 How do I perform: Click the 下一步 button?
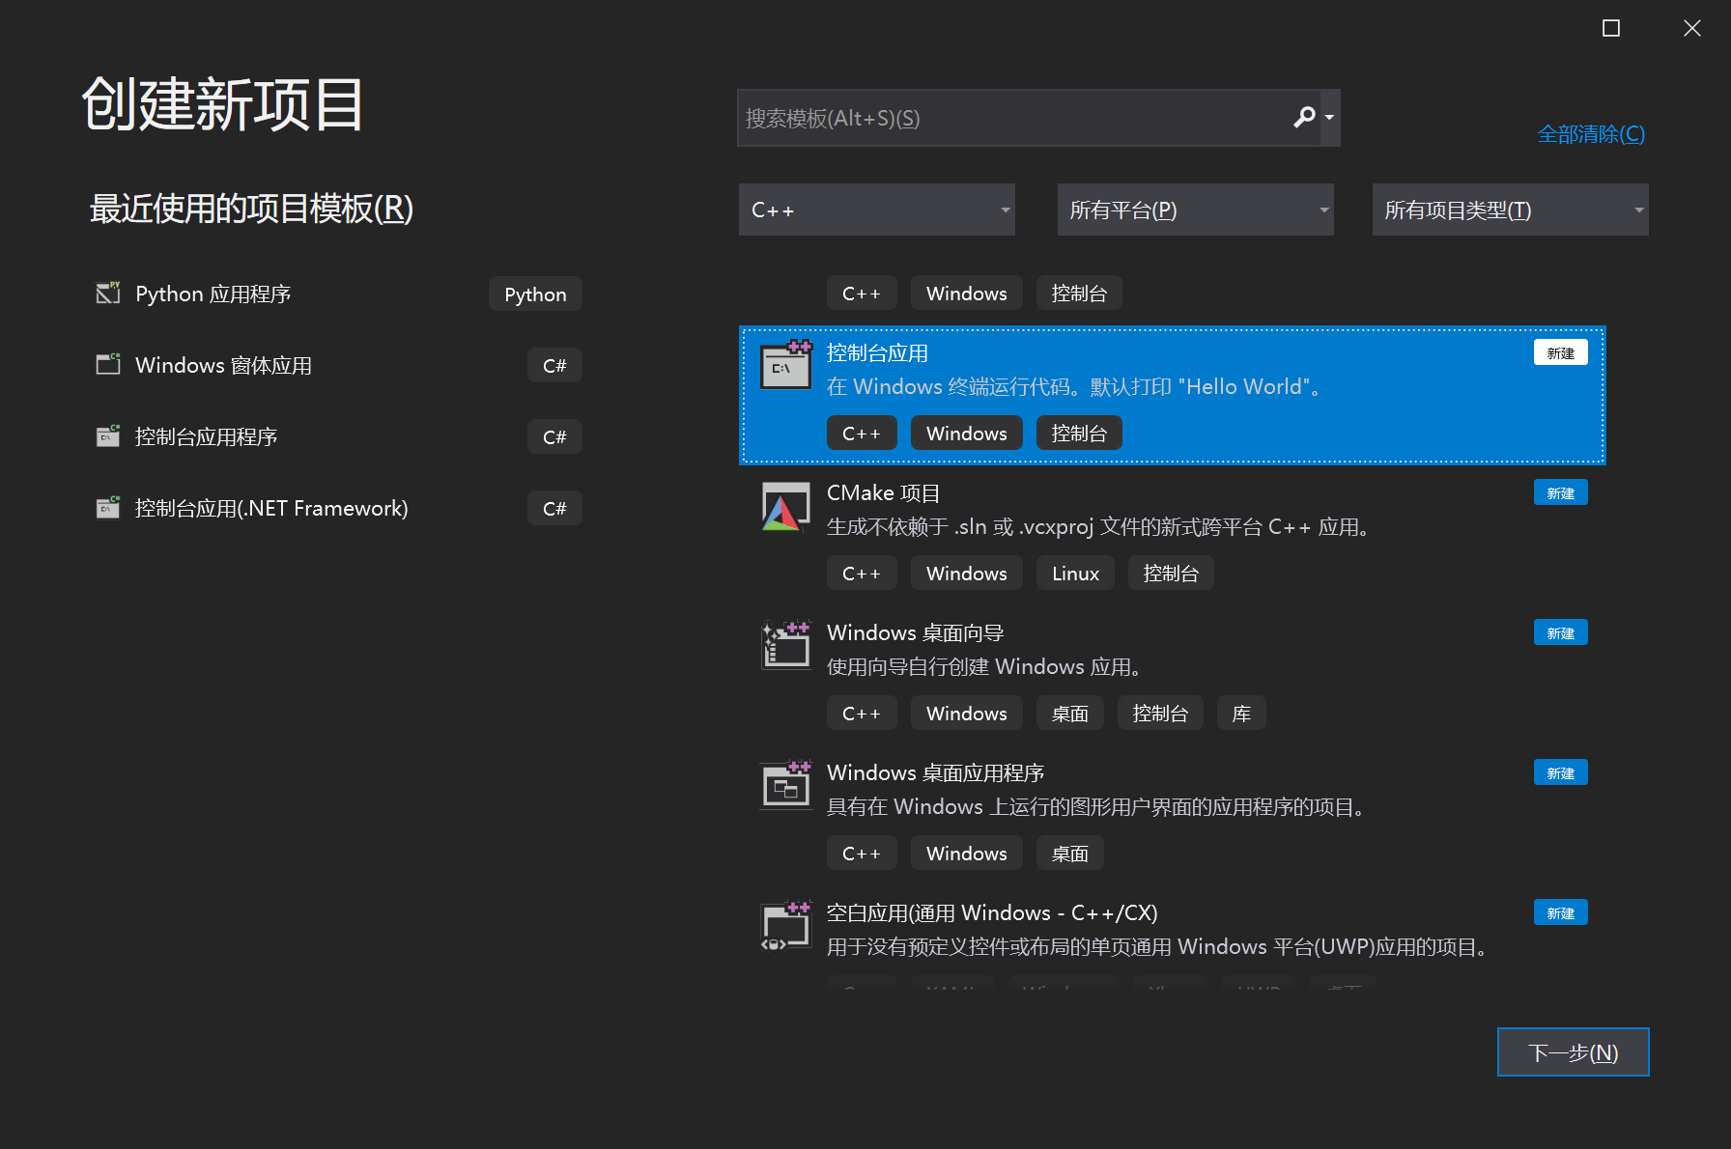coord(1573,1051)
